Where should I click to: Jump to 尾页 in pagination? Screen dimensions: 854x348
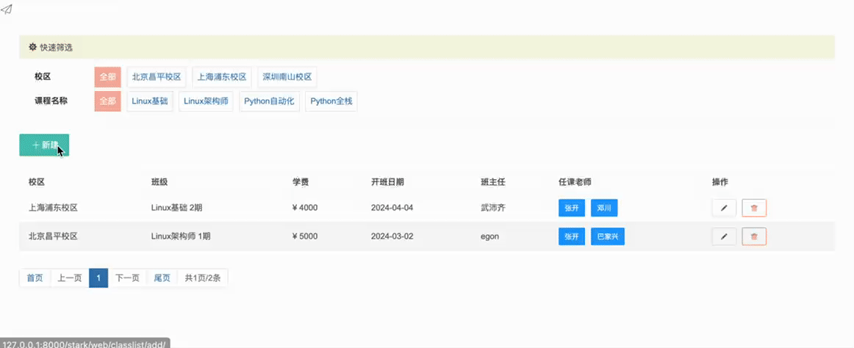[x=162, y=278]
